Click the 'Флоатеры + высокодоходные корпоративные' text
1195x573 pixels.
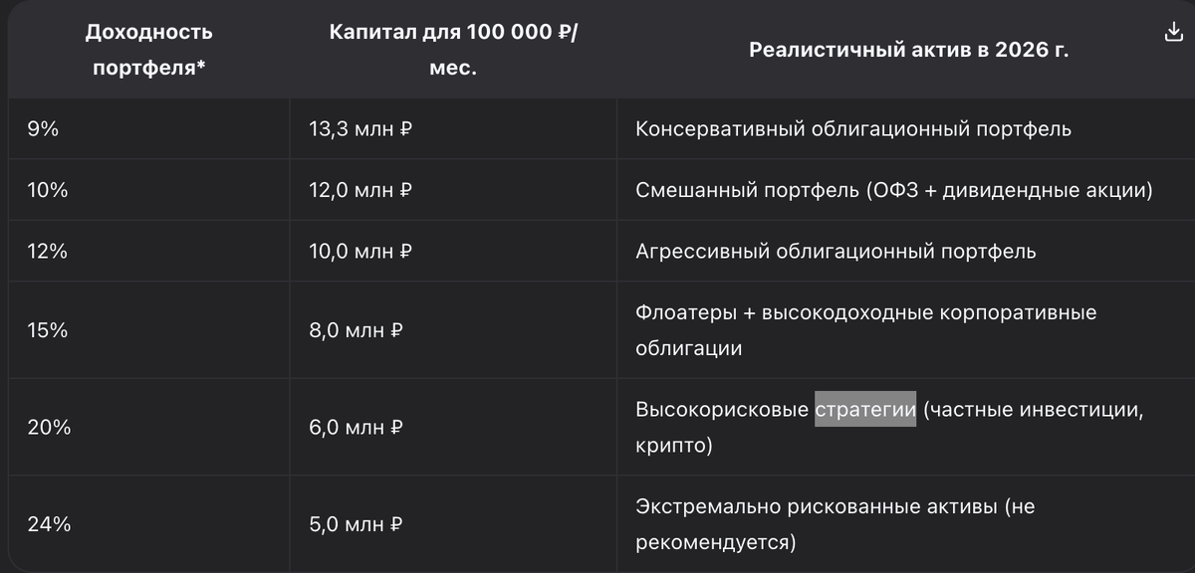click(865, 312)
